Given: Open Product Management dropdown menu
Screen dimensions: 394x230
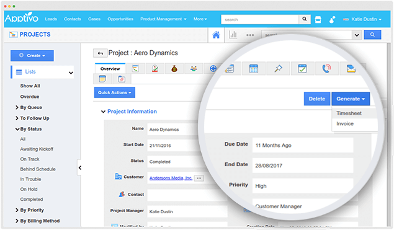Looking at the screenshot, I should 163,19.
